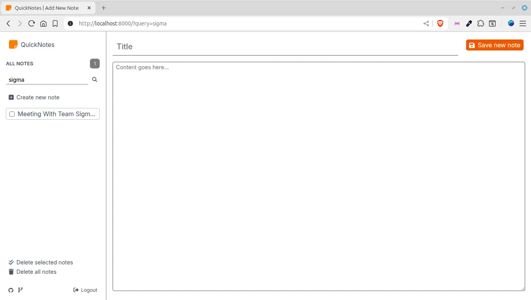Image resolution: width=531 pixels, height=300 pixels.
Task: Click the Save new note button
Action: [x=494, y=45]
